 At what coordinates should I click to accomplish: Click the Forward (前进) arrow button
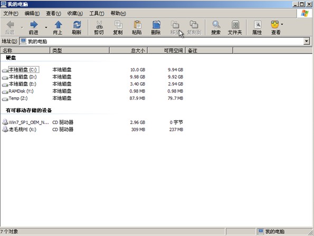(x=34, y=27)
